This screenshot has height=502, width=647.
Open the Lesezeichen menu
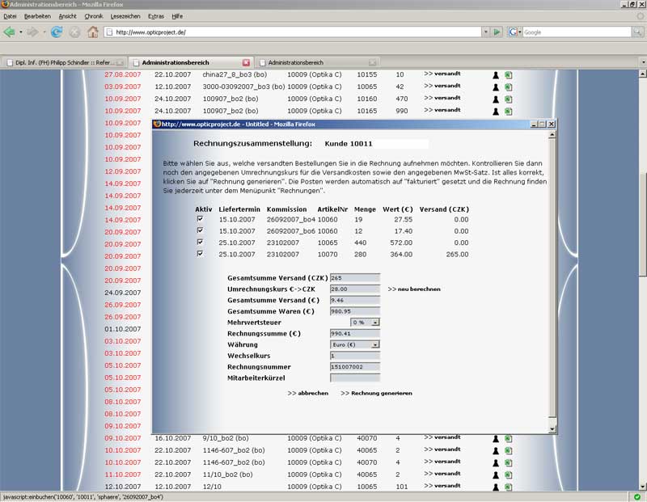point(125,16)
